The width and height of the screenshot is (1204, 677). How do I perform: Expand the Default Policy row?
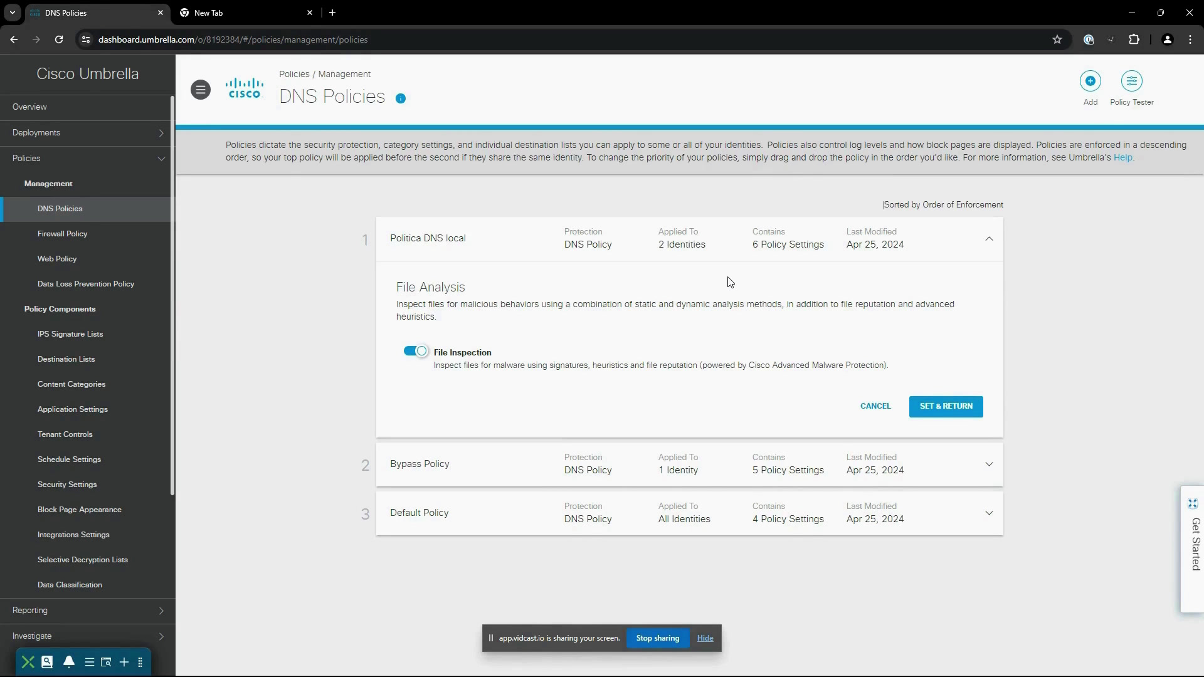point(989,513)
